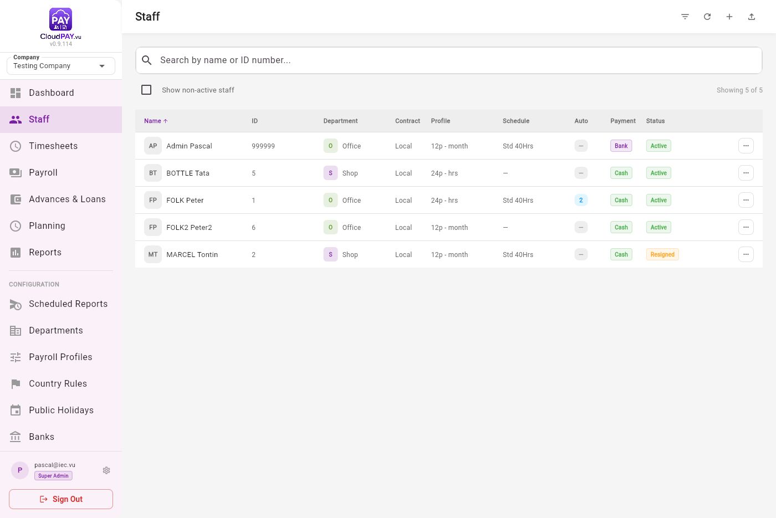The width and height of the screenshot is (776, 518).
Task: Click the refresh icon in the header
Action: tap(707, 17)
